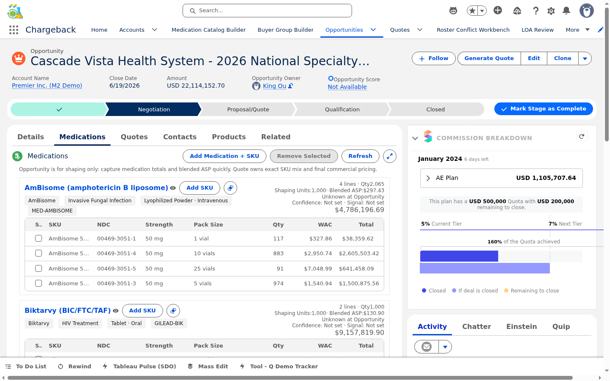
Task: Click the Global Actions plus icon
Action: point(498,11)
